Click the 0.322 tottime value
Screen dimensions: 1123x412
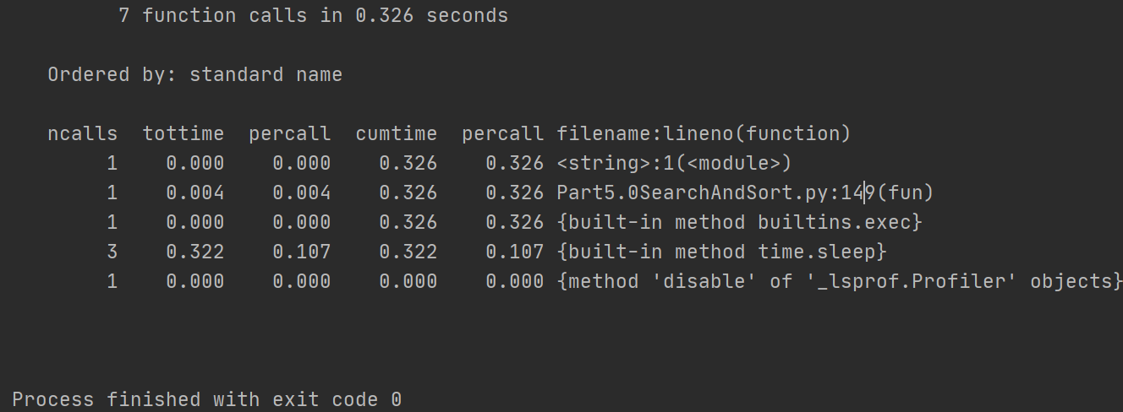pyautogui.click(x=195, y=252)
